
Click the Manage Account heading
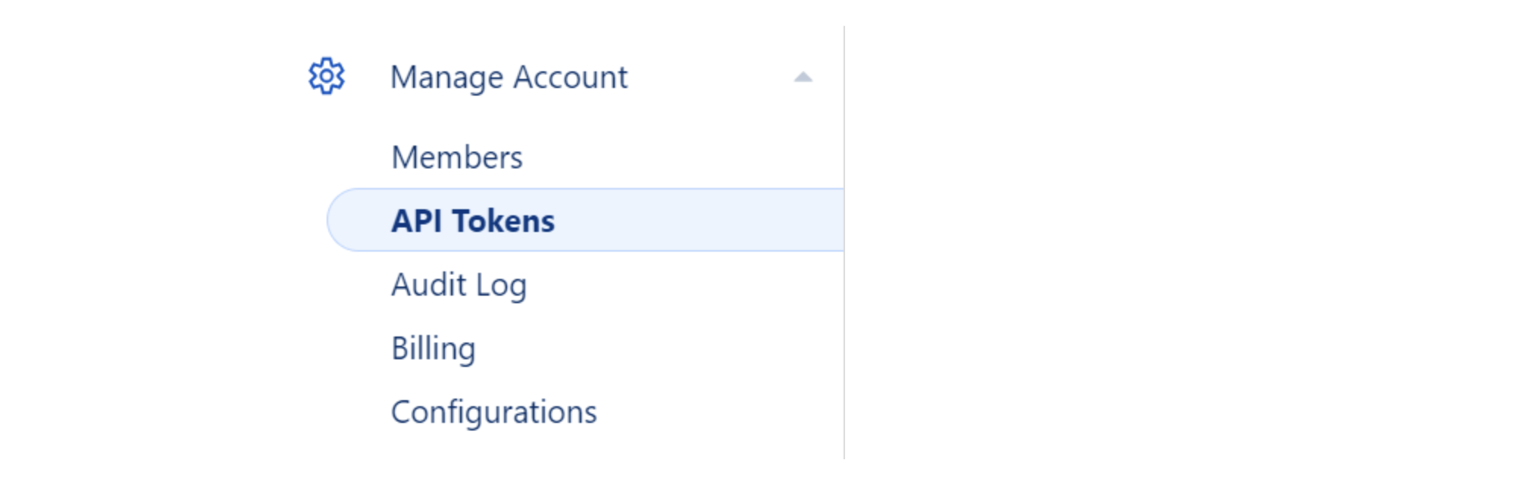tap(509, 77)
